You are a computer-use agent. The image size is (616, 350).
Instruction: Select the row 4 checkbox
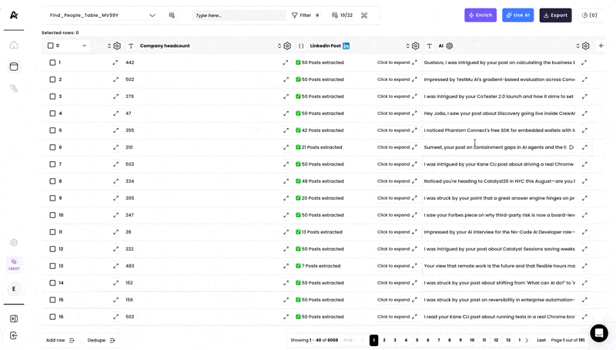(x=52, y=113)
